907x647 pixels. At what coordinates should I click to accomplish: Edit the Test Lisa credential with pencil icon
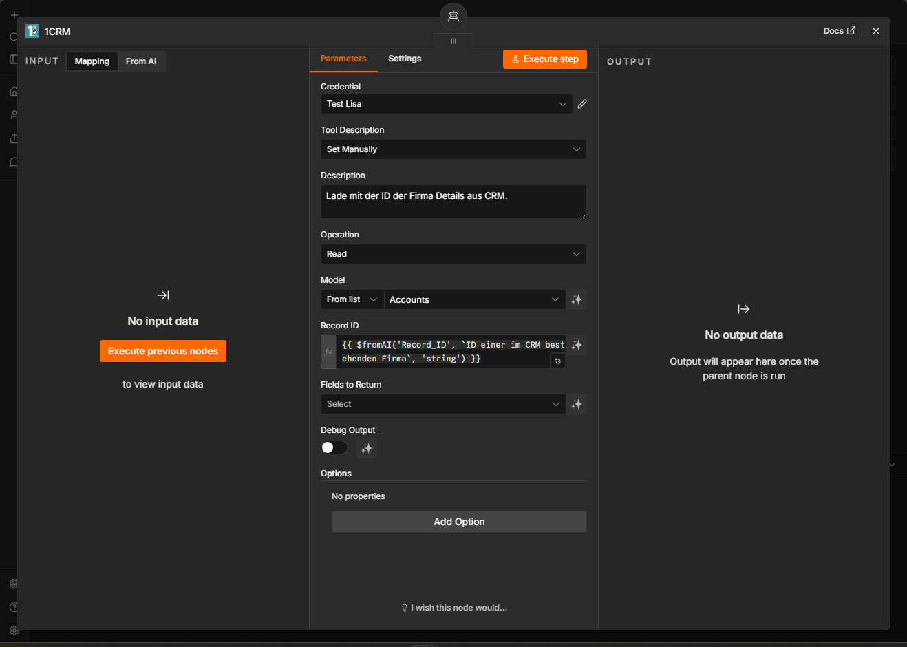click(582, 104)
